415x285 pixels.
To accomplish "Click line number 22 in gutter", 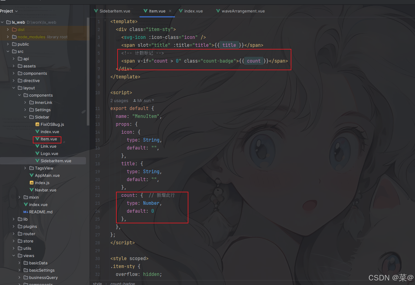I will [x=98, y=195].
